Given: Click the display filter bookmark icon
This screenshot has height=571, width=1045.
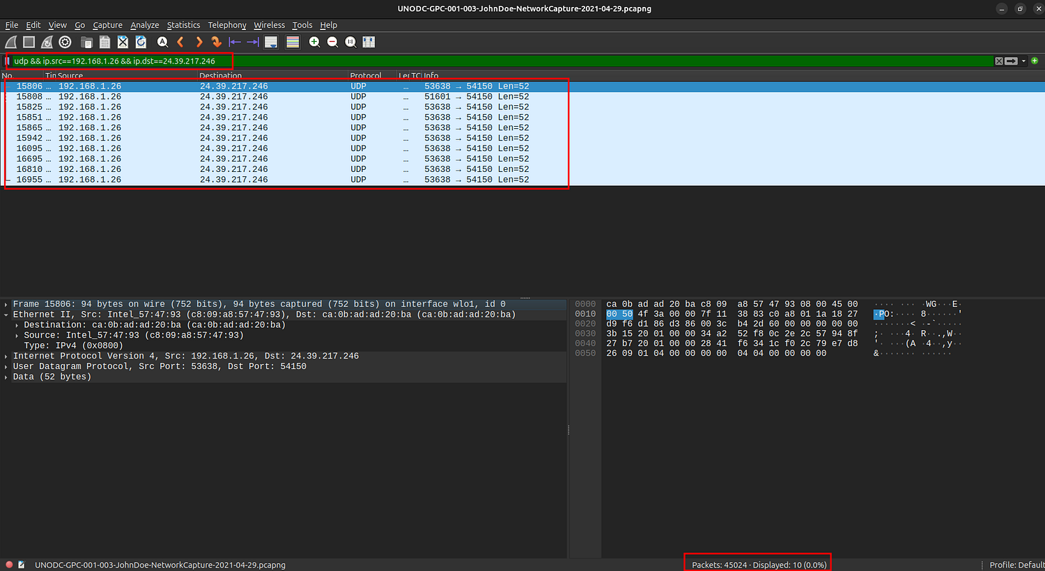Looking at the screenshot, I should tap(8, 61).
